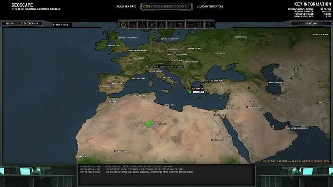Viewport: 333px width, 187px height.
Task: Open the soldier equipment weapon icon
Action: [181, 25]
